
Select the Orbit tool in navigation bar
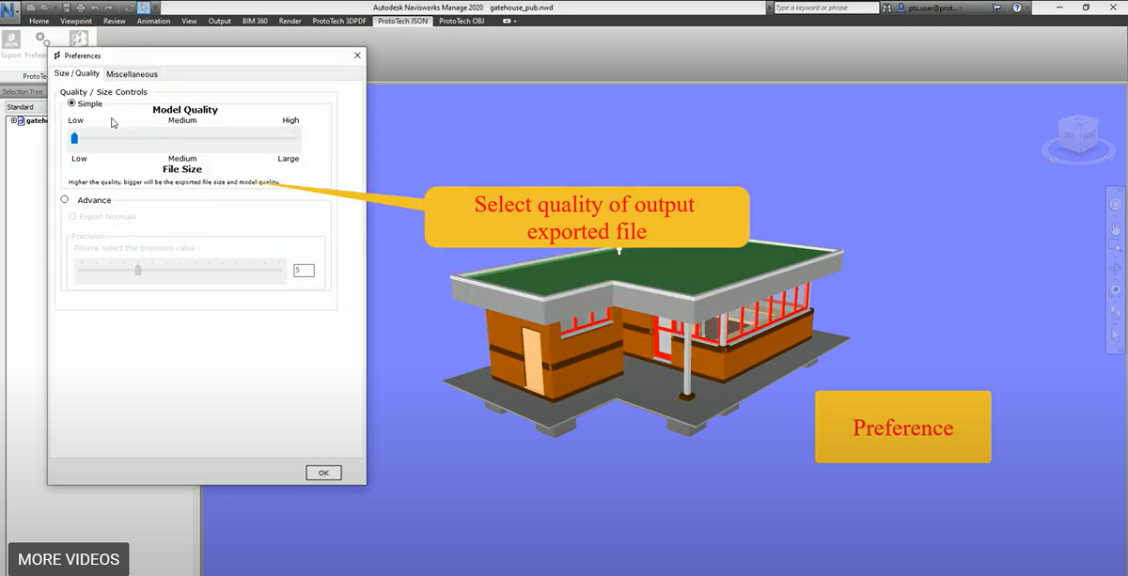1116,269
